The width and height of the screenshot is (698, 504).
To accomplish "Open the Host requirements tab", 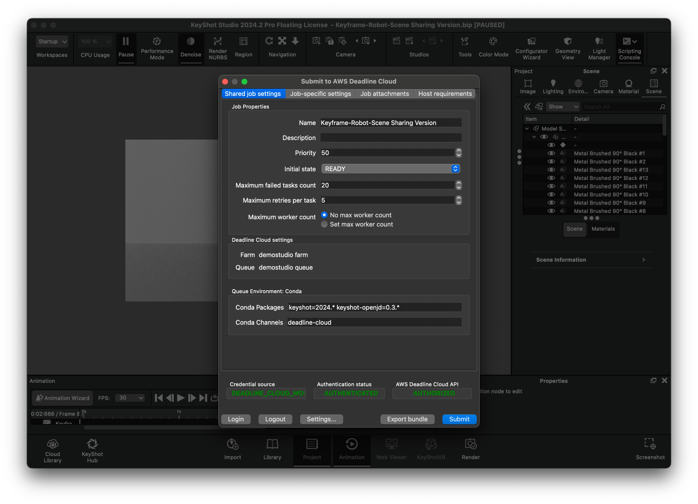I will pyautogui.click(x=445, y=94).
